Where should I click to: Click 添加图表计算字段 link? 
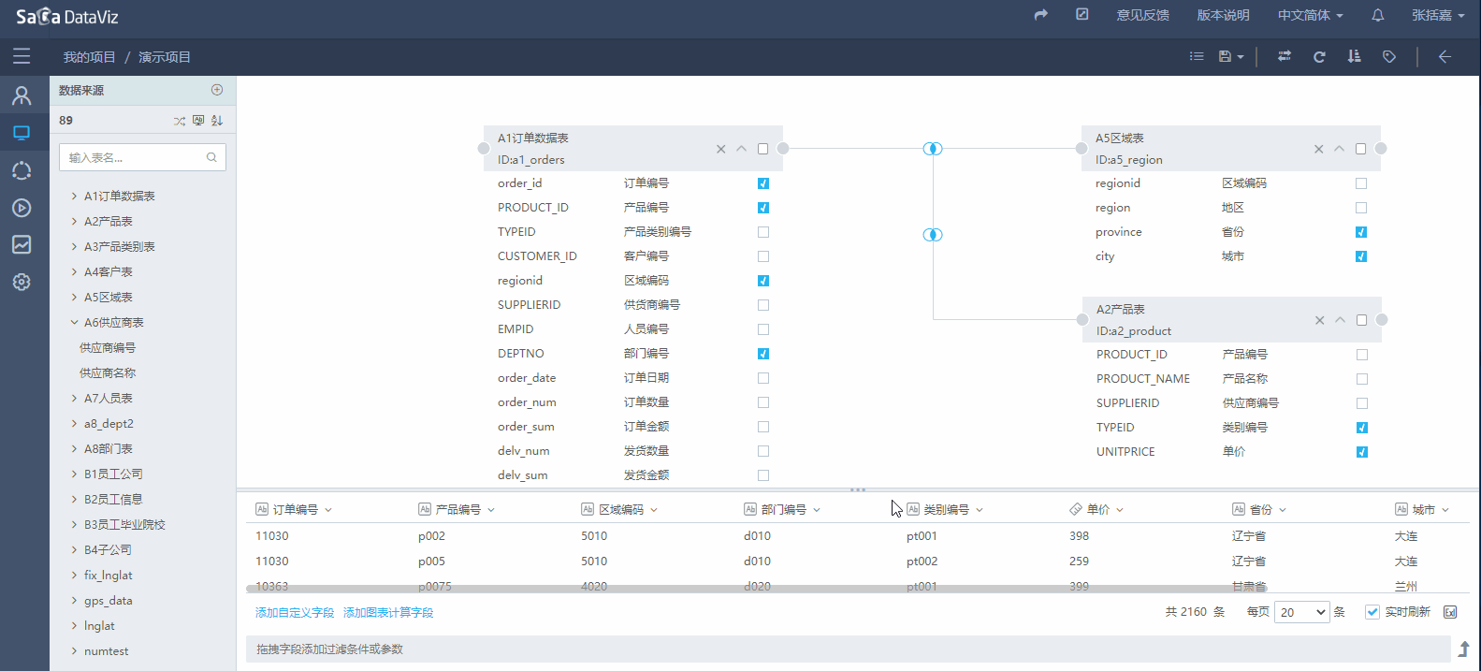click(x=388, y=612)
